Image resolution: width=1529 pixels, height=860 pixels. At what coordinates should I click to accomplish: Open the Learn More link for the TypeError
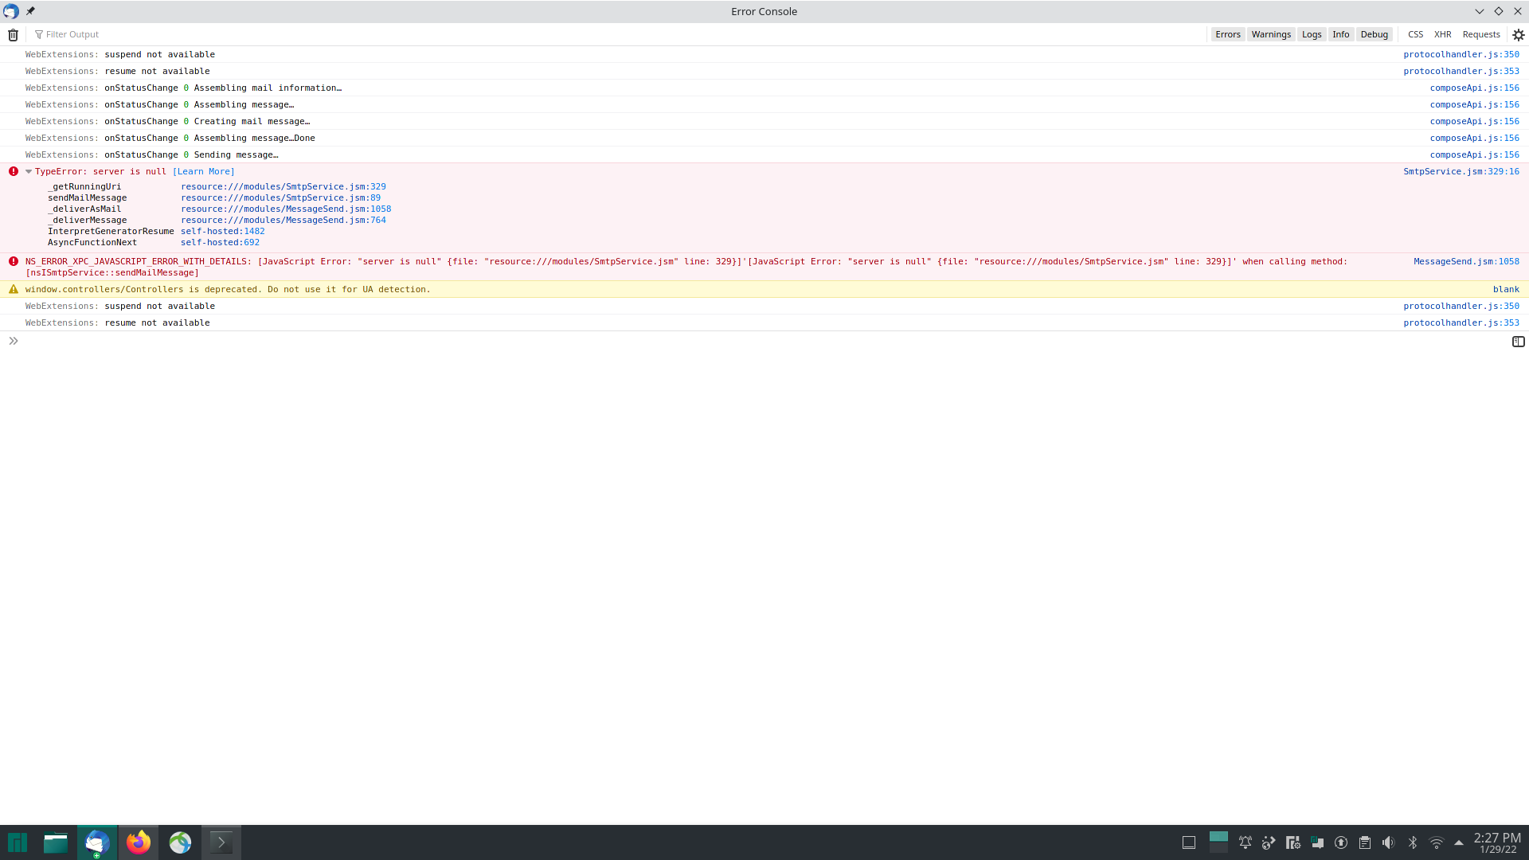[204, 171]
